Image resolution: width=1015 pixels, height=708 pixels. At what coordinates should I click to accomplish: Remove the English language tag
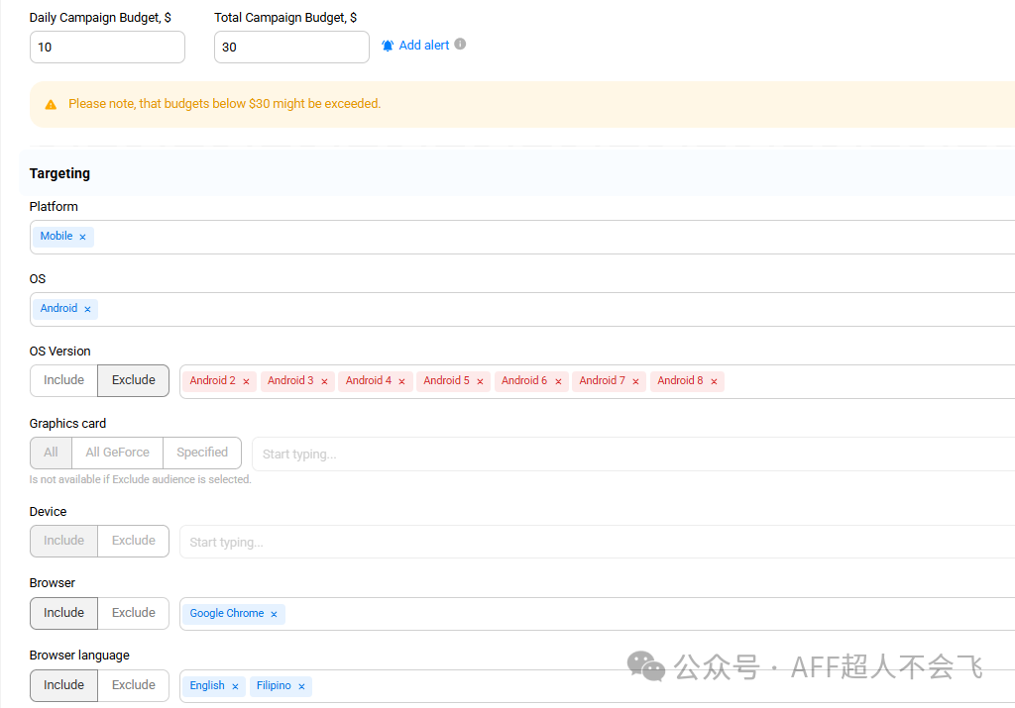point(235,686)
